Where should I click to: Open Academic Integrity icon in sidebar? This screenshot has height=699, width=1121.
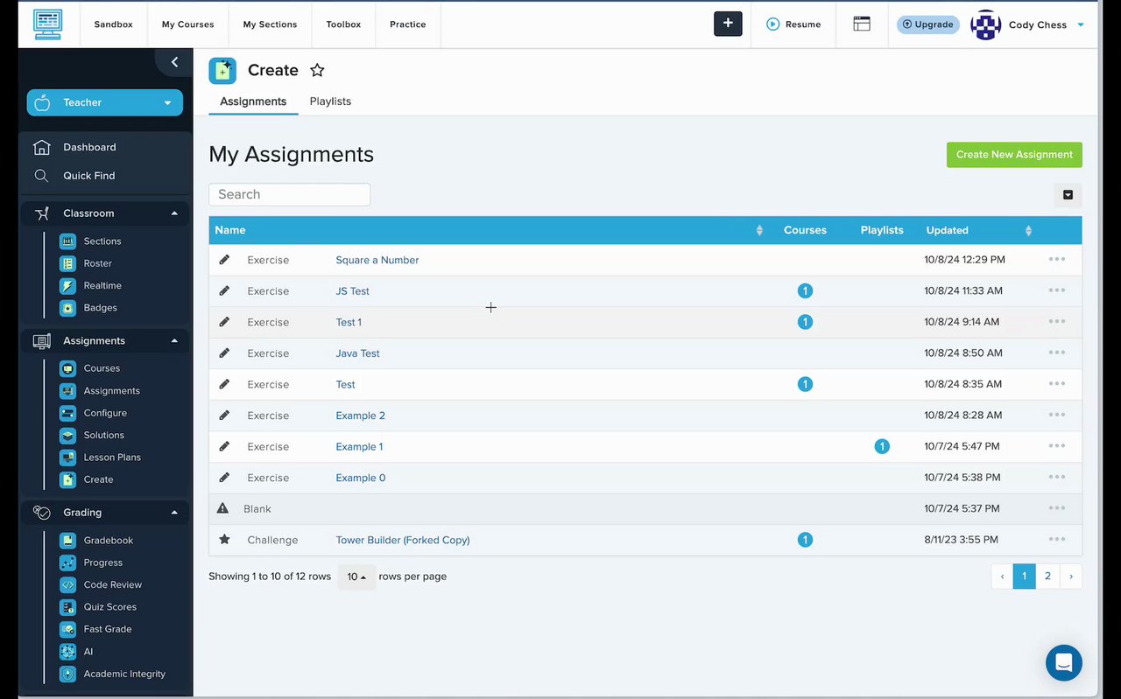tap(67, 674)
